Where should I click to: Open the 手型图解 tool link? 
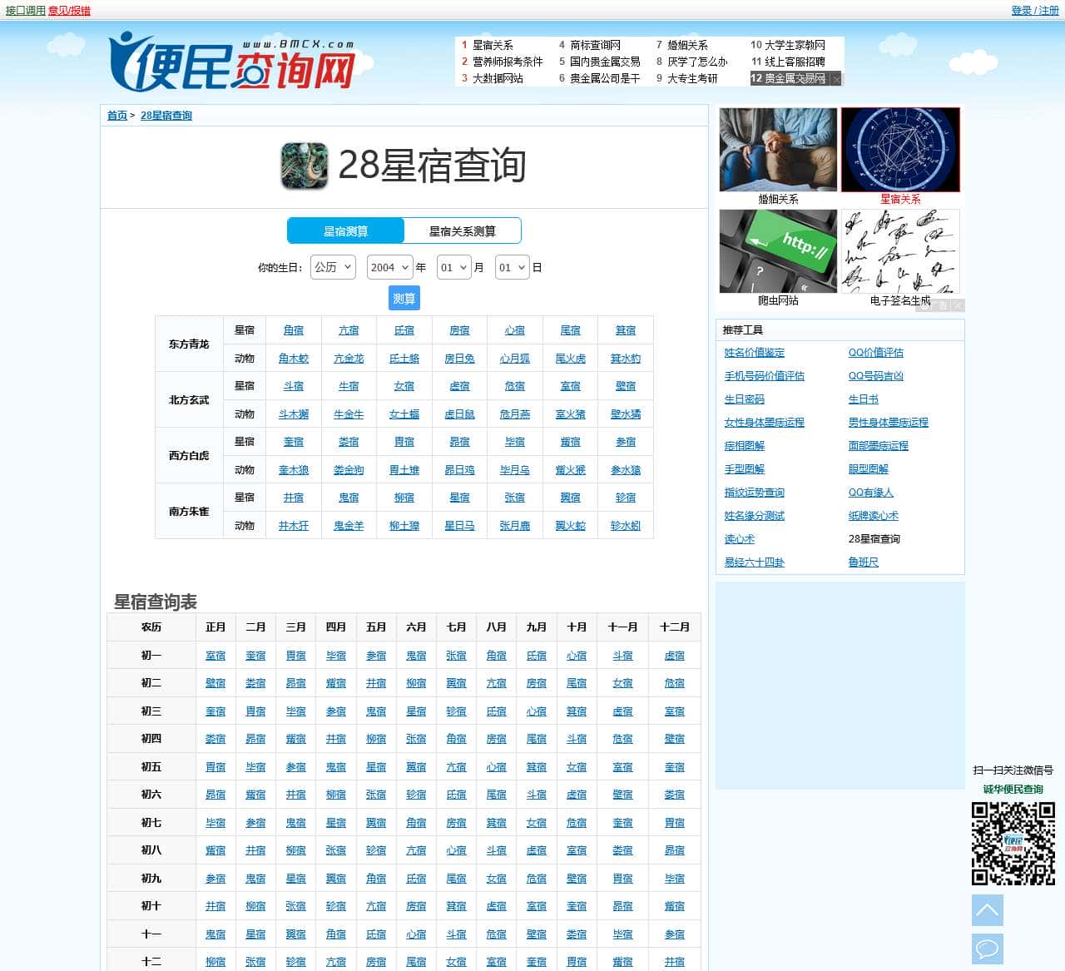point(745,469)
